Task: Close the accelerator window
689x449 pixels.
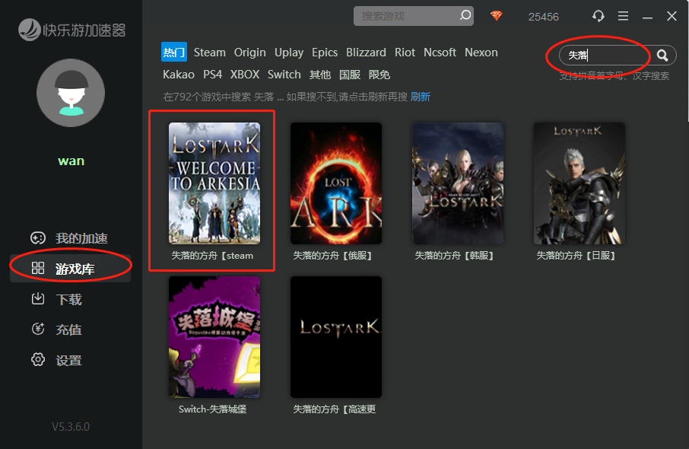Action: click(672, 16)
